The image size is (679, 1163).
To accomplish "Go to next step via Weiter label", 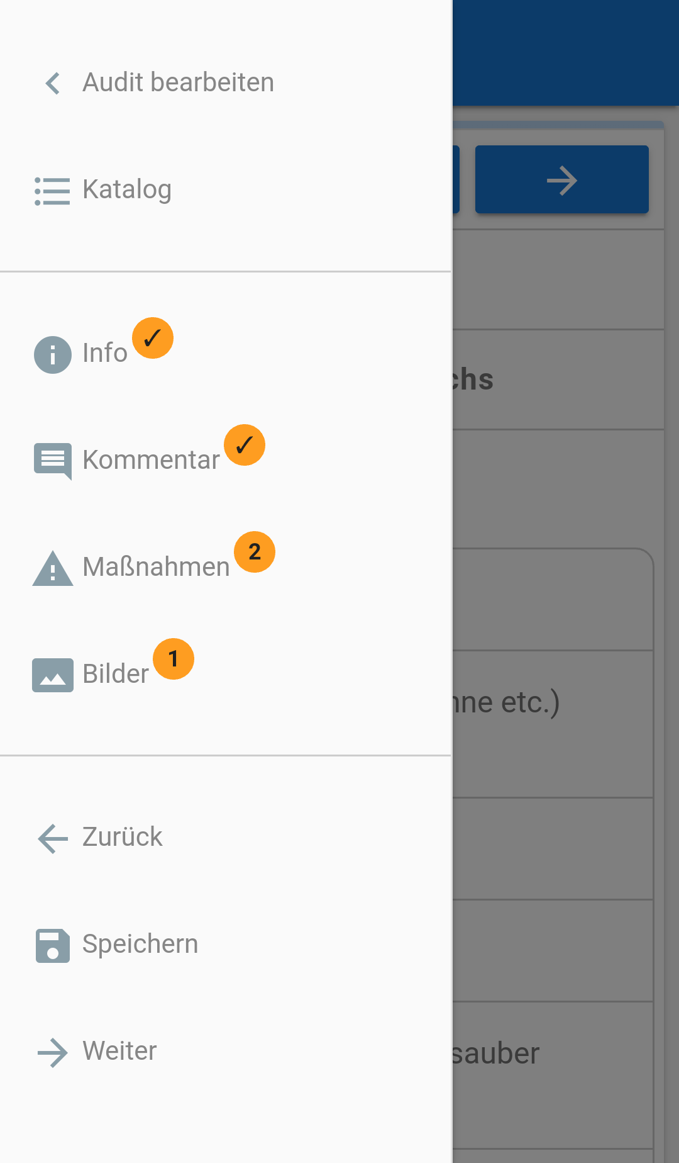I will tap(119, 1051).
